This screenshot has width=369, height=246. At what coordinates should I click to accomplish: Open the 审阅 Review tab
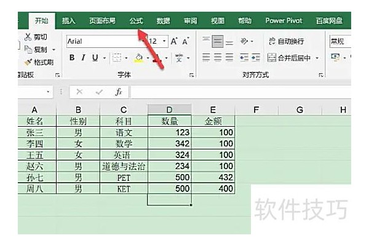coord(191,21)
